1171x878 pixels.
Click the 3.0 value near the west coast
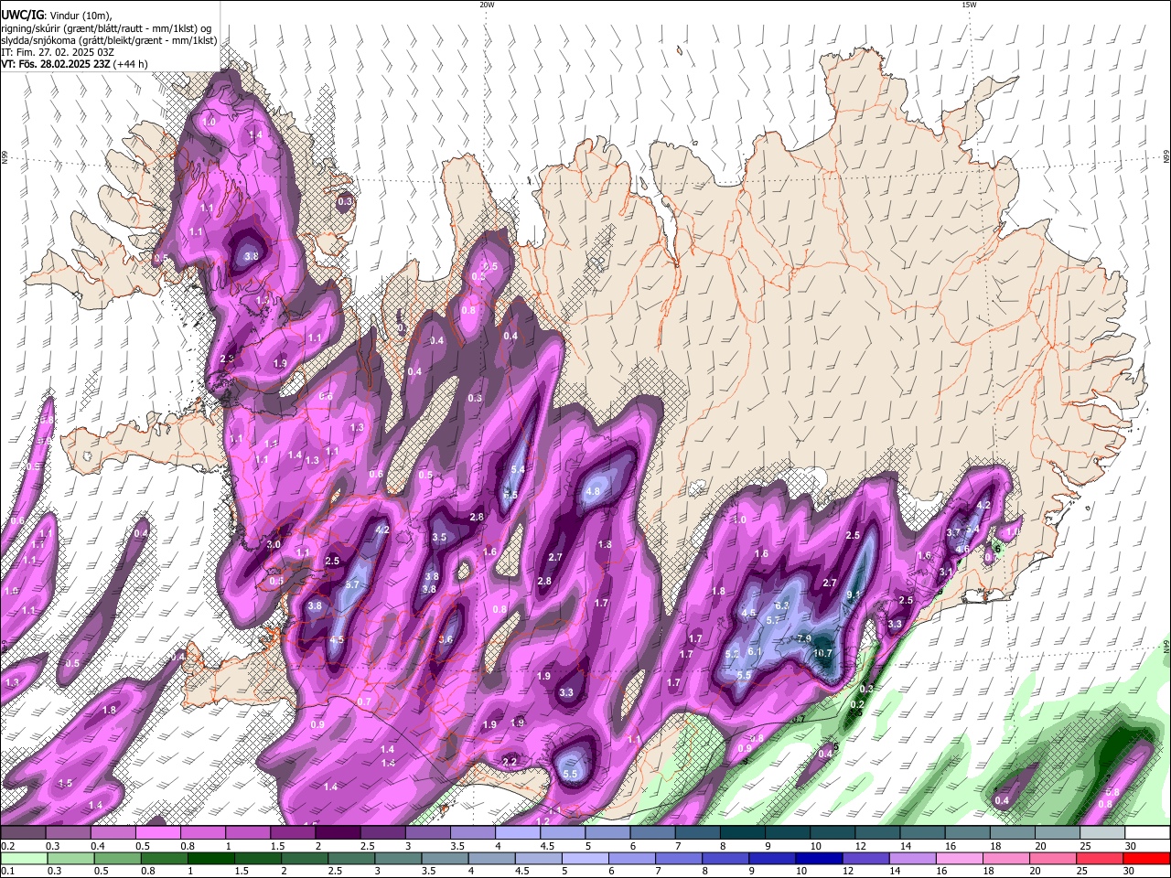tap(274, 544)
